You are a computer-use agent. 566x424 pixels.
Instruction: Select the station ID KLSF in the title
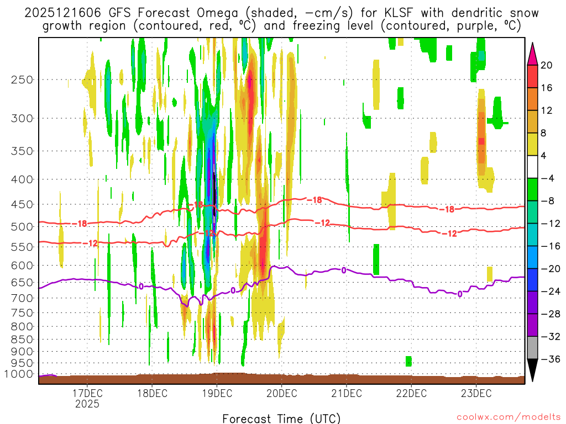(399, 13)
